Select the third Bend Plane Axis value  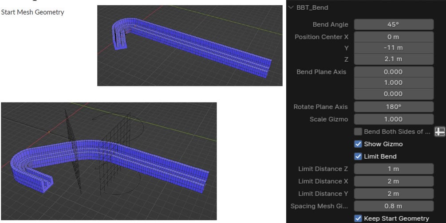click(x=394, y=94)
